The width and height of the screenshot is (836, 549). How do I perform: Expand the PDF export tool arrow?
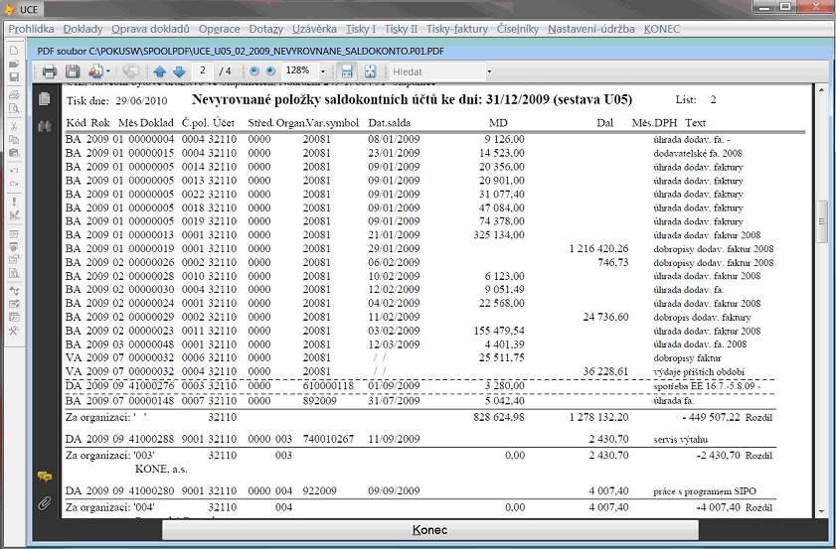tap(107, 71)
